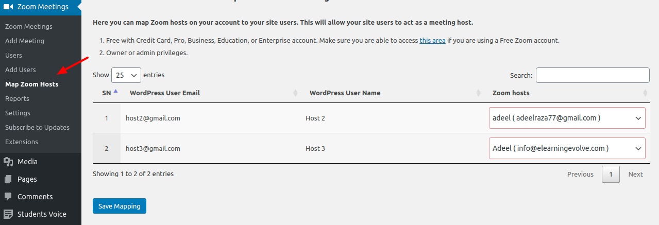Sort by Zoom hosts column arrows

[645, 93]
